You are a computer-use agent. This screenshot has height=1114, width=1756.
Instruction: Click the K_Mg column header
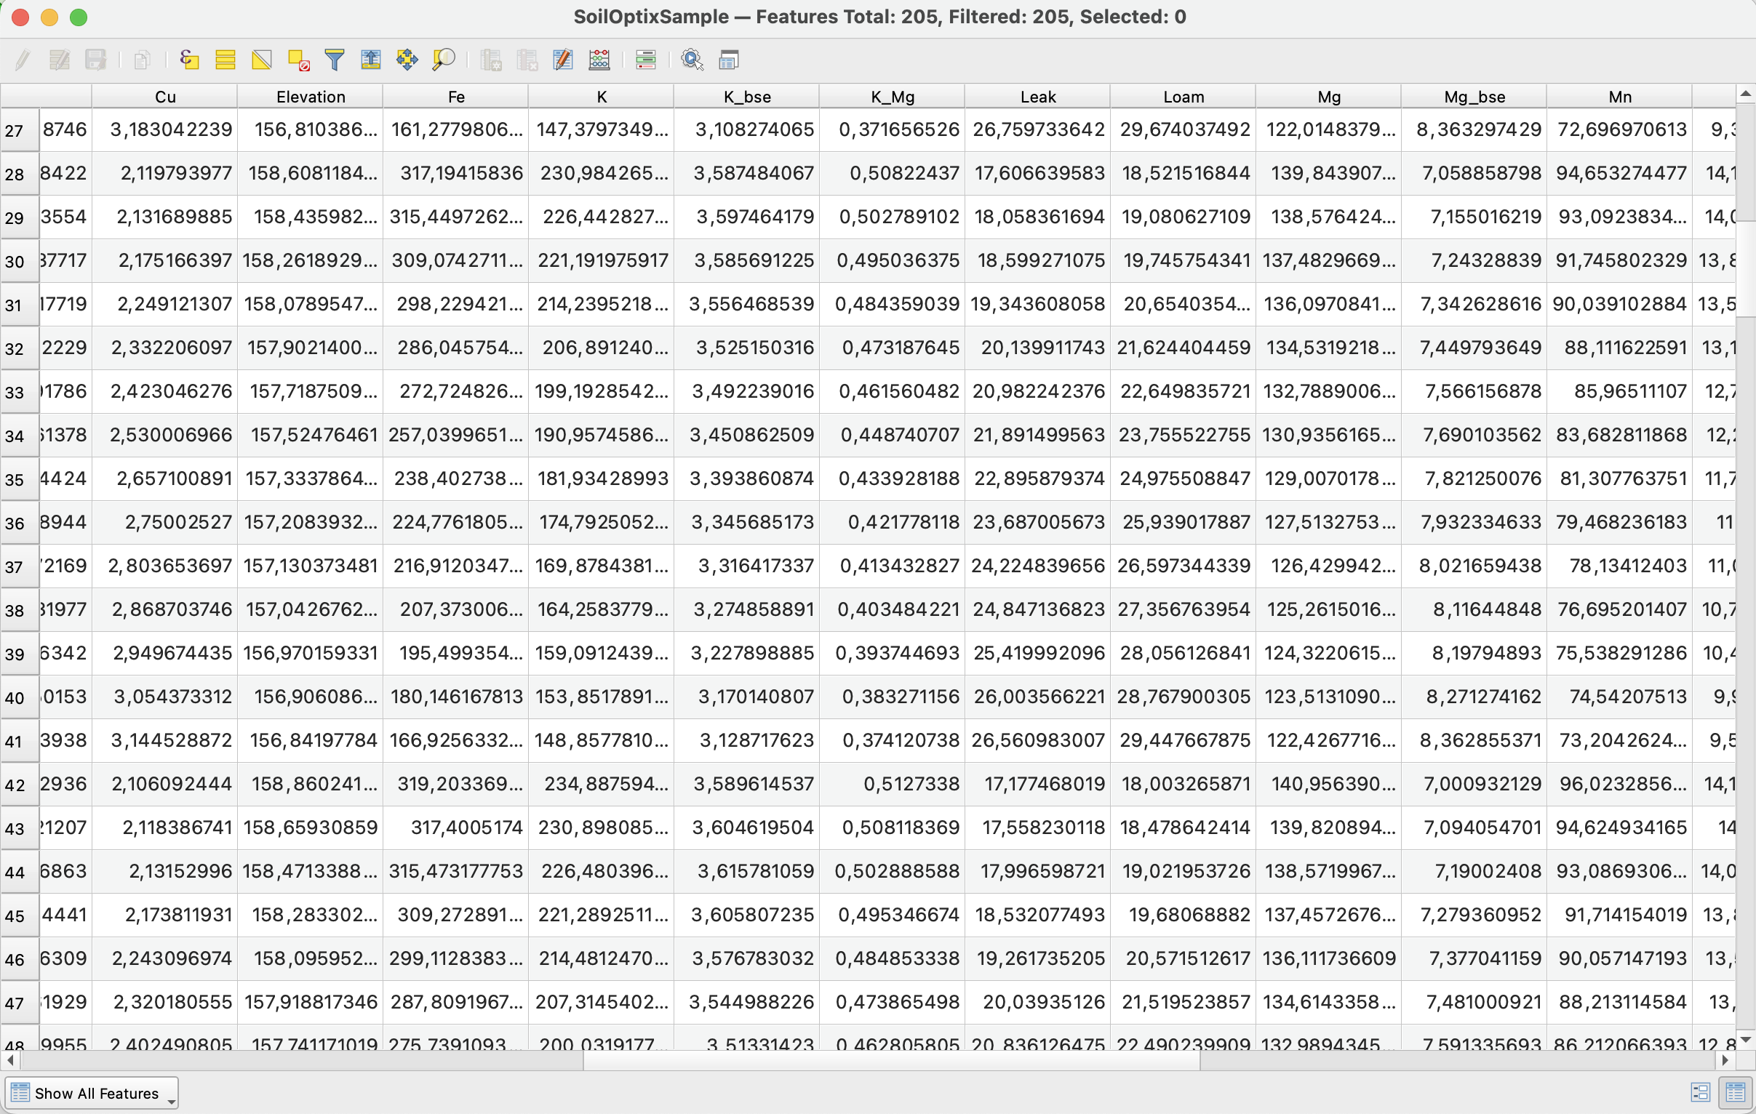892,96
